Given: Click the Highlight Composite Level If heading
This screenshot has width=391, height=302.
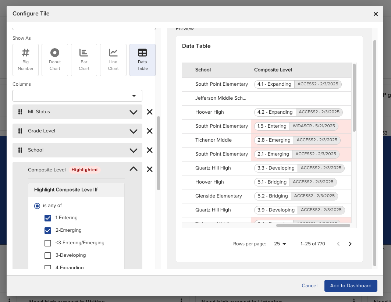Looking at the screenshot, I should [x=66, y=190].
